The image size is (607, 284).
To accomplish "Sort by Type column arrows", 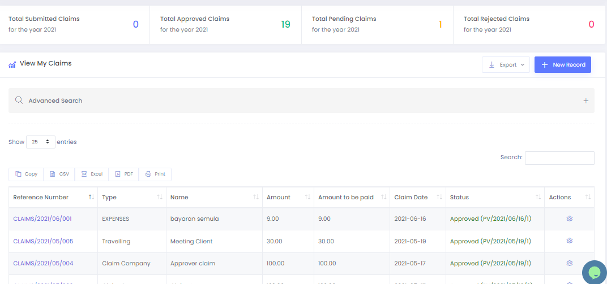I will click(160, 197).
